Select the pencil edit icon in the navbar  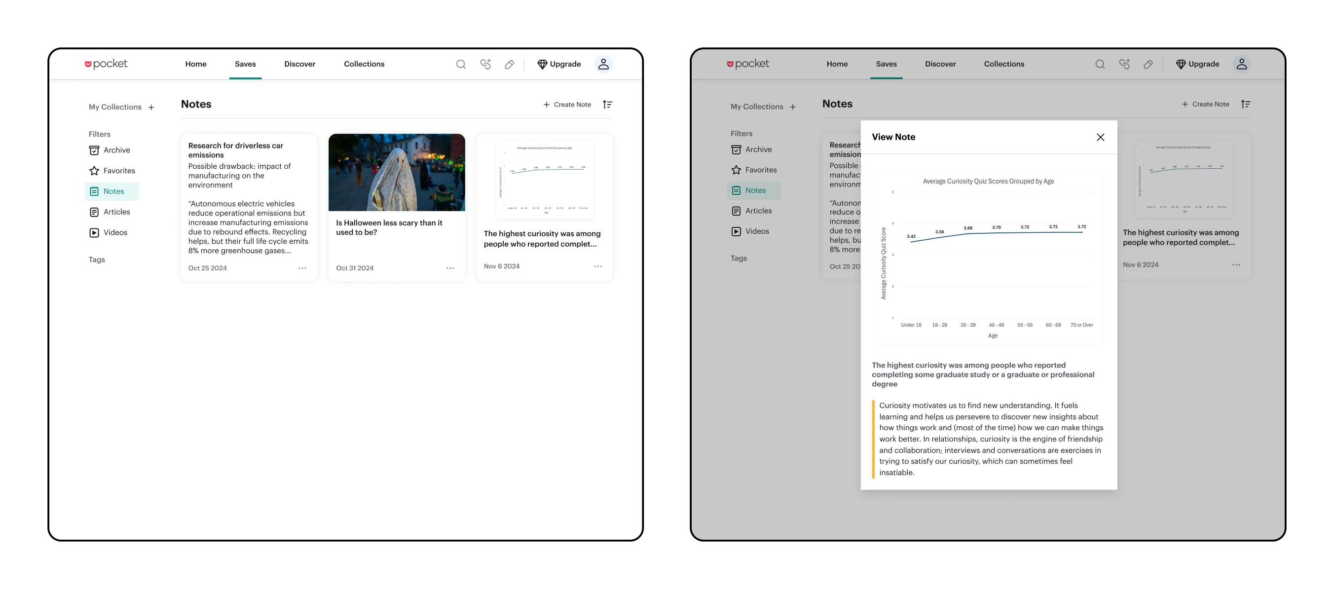pos(510,64)
